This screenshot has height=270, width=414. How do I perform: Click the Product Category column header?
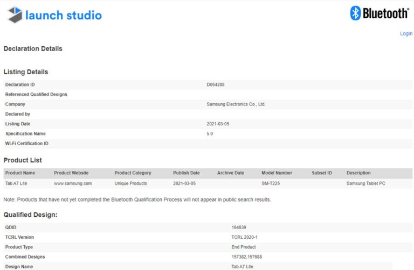[133, 173]
